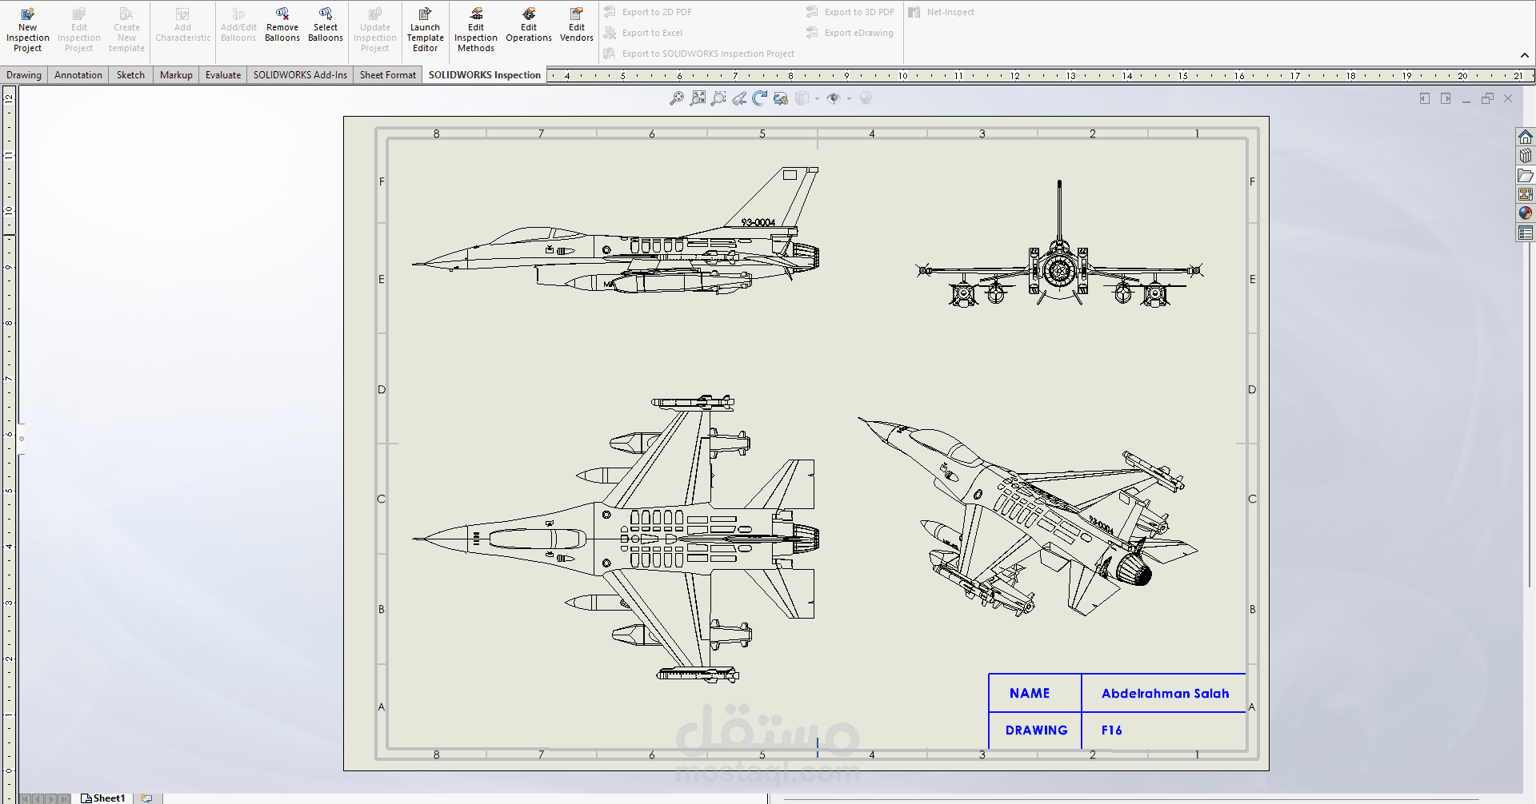
Task: Click Export to 3D PDF
Action: pyautogui.click(x=850, y=12)
